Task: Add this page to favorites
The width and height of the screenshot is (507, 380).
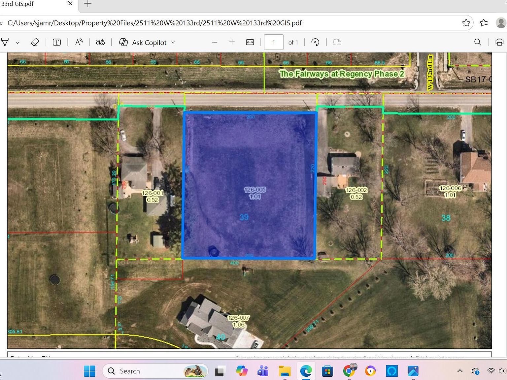Action: [466, 23]
